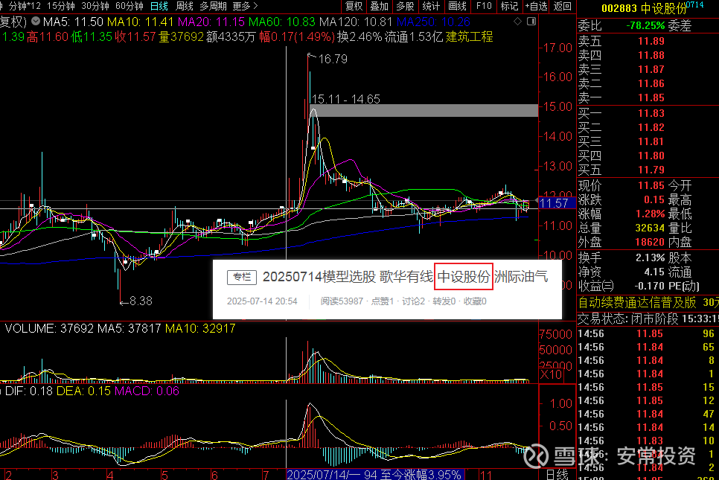The image size is (719, 480).
Task: Click the MA120: 10.81 indicator label
Action: tap(356, 22)
